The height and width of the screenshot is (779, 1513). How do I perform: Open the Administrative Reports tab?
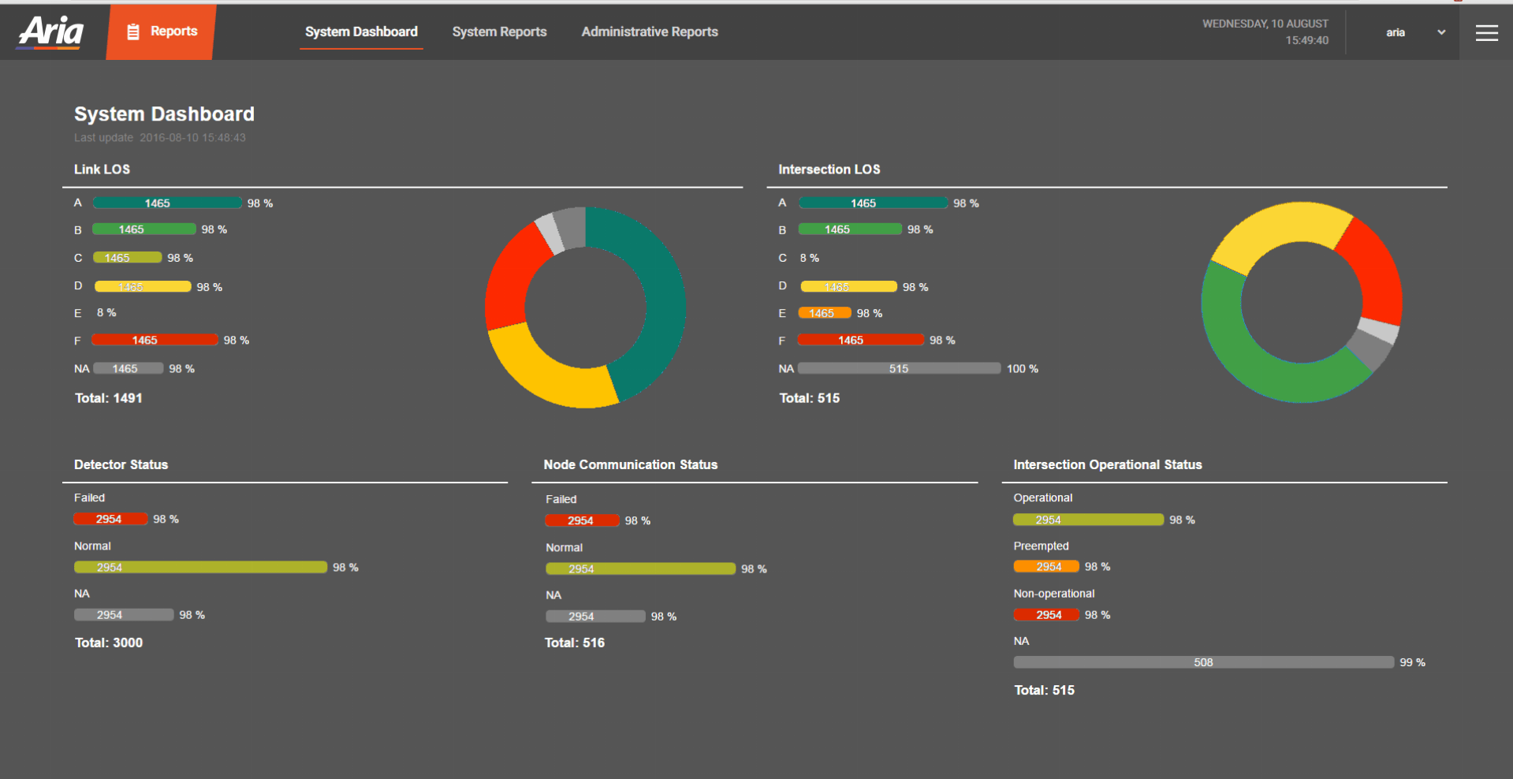coord(650,32)
